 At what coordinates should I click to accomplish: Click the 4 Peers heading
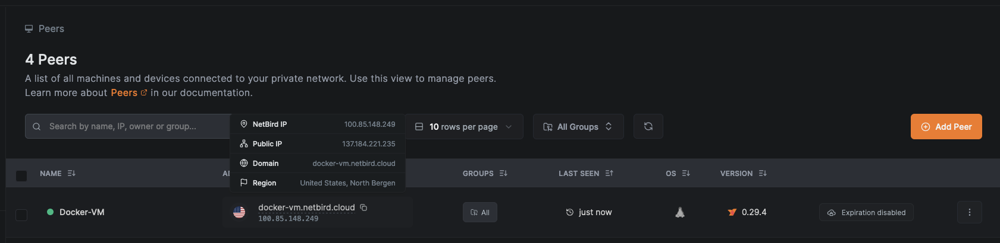[x=51, y=59]
